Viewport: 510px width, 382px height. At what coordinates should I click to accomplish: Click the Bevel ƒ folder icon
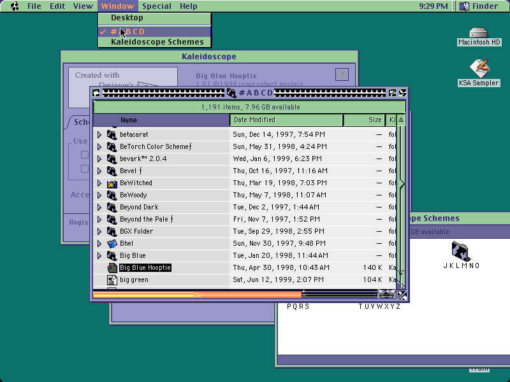[x=112, y=171]
